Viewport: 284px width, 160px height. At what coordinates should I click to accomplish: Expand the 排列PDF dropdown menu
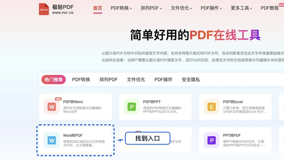[151, 8]
